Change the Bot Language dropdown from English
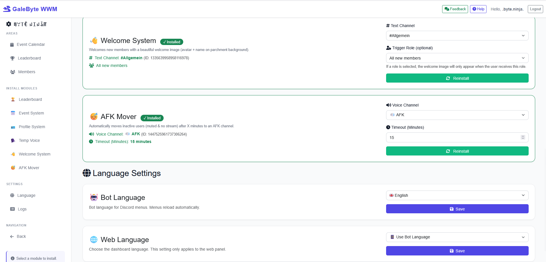 point(457,195)
